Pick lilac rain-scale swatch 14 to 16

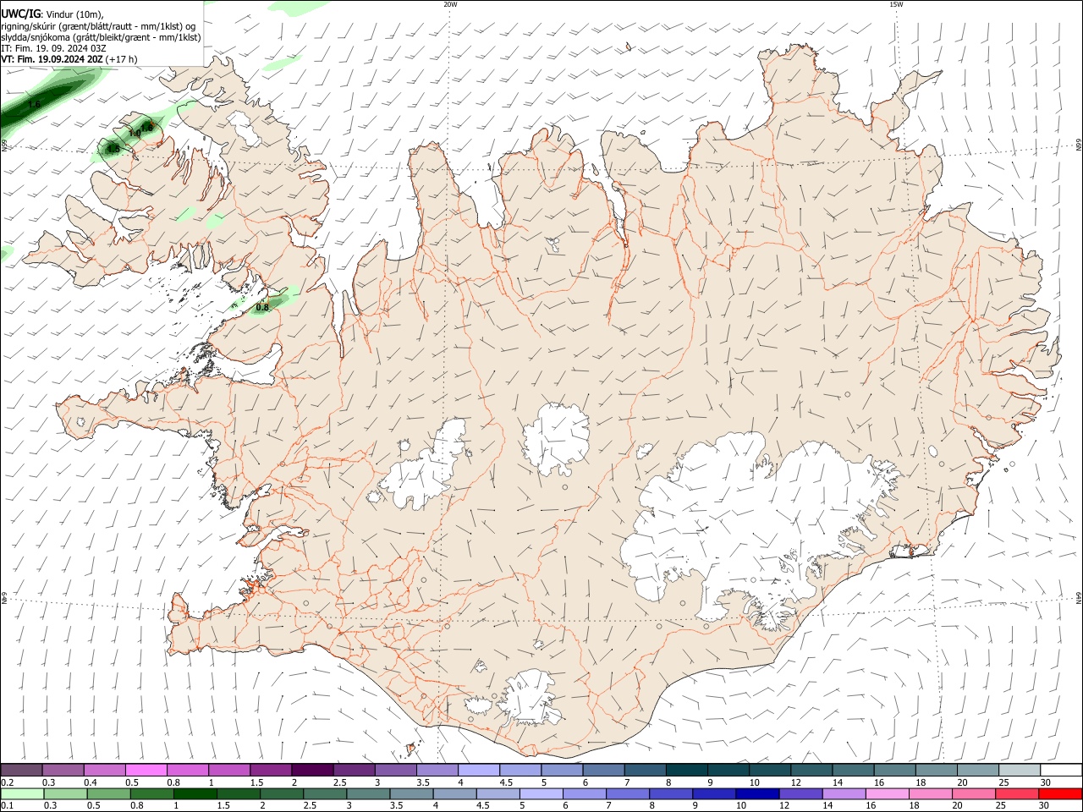[843, 793]
